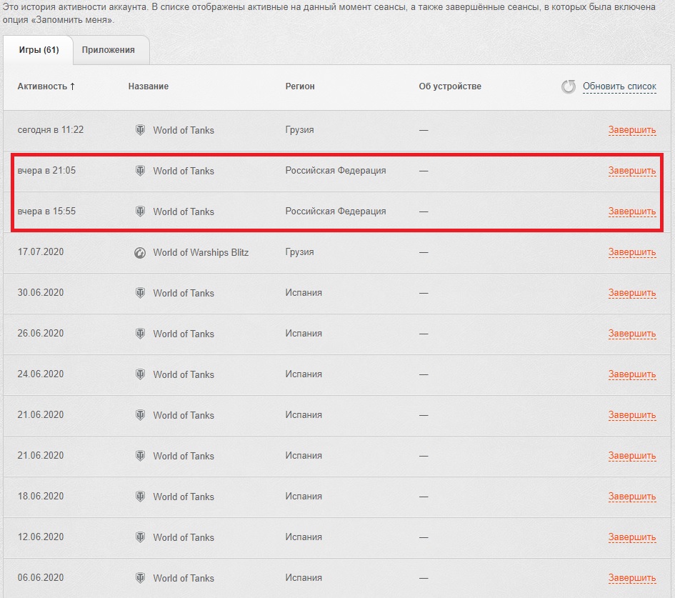End the World of Warships Blitz session
This screenshot has width=675, height=598.
click(632, 252)
